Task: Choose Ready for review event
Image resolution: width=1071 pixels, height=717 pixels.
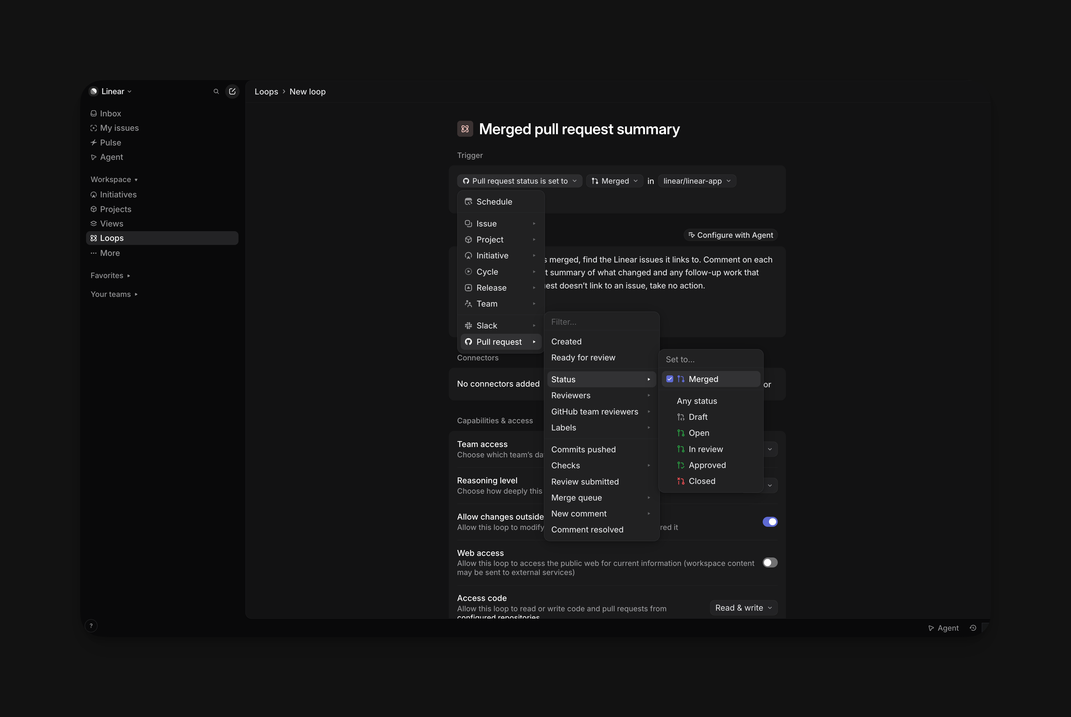Action: (x=601, y=358)
